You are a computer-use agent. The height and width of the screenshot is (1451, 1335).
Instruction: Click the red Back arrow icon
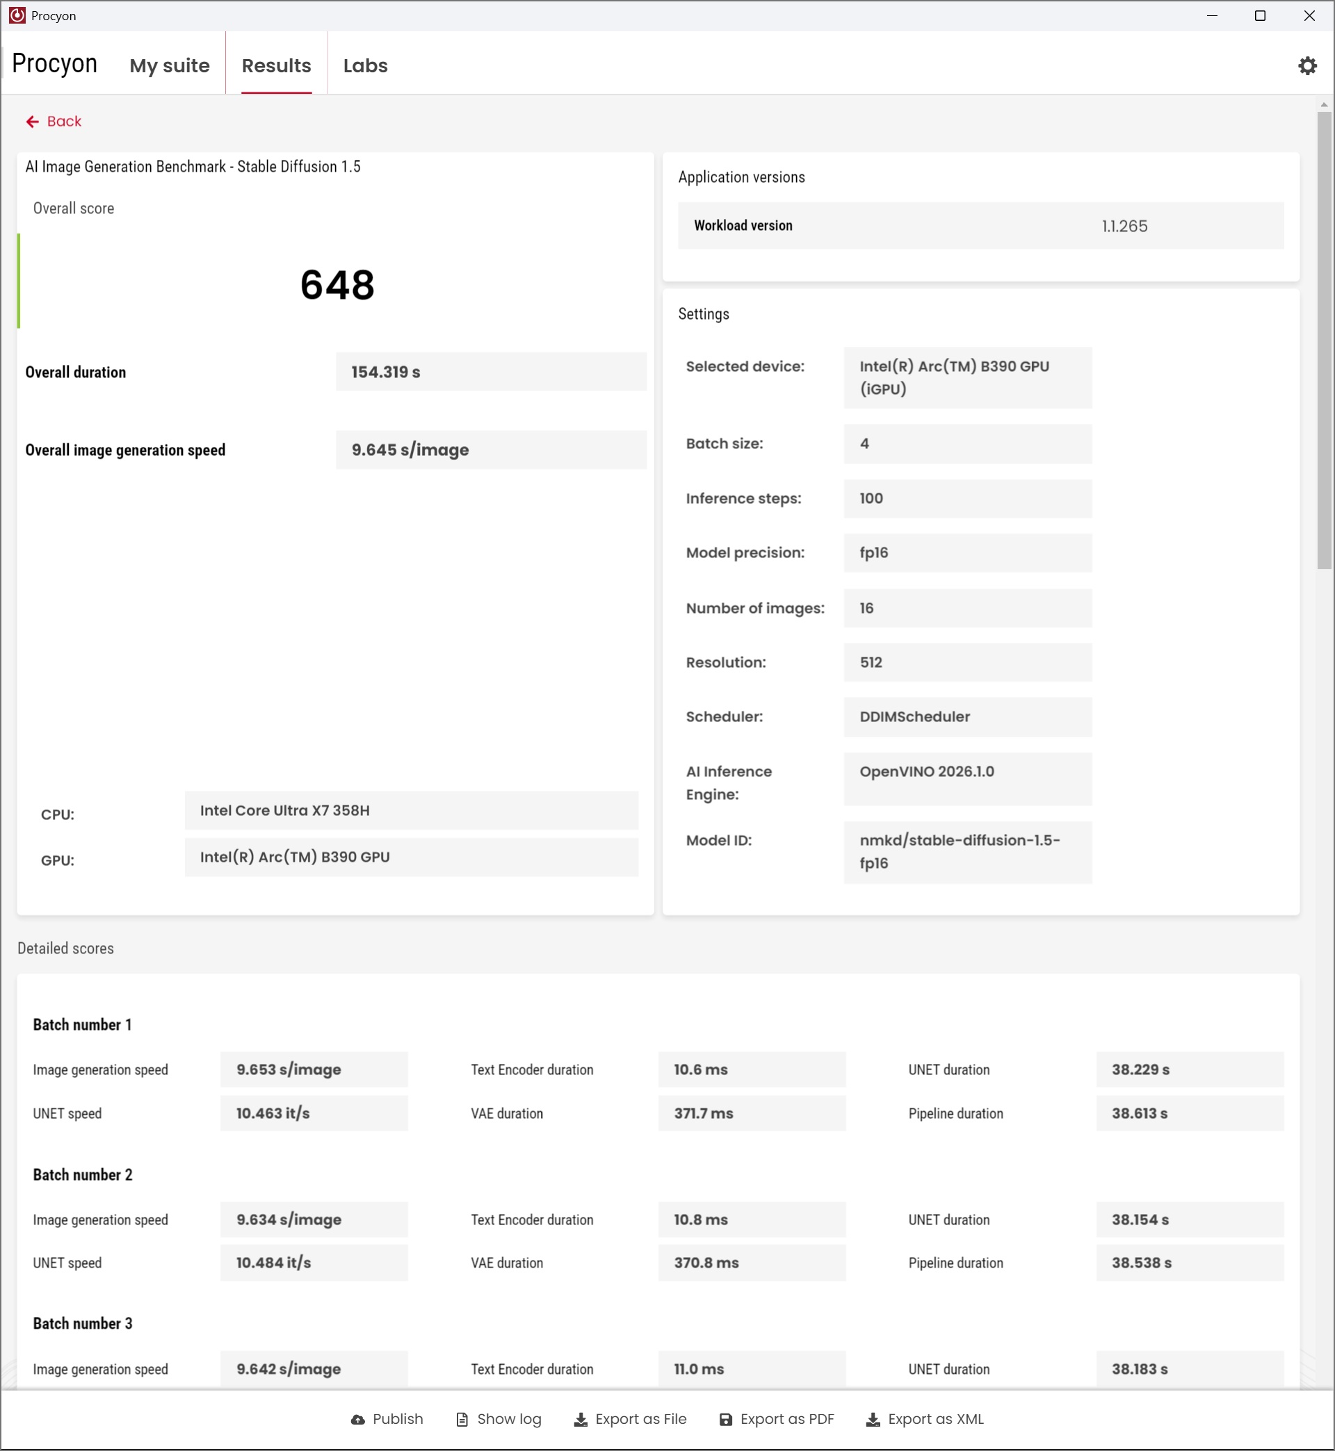click(x=33, y=122)
